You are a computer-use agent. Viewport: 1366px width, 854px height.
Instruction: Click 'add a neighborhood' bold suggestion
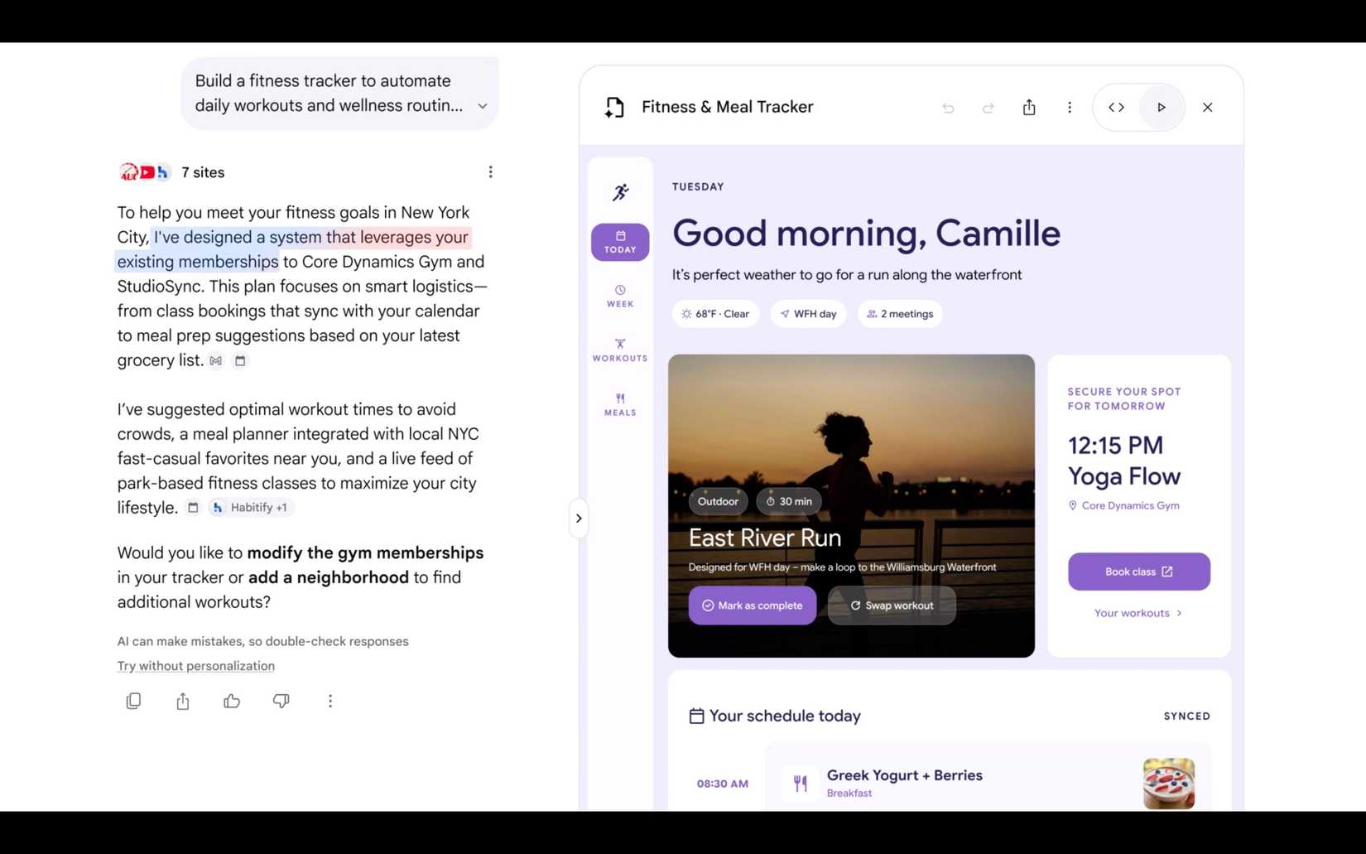(x=329, y=577)
